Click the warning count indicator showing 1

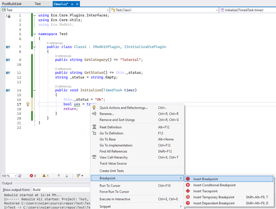(x=45, y=176)
